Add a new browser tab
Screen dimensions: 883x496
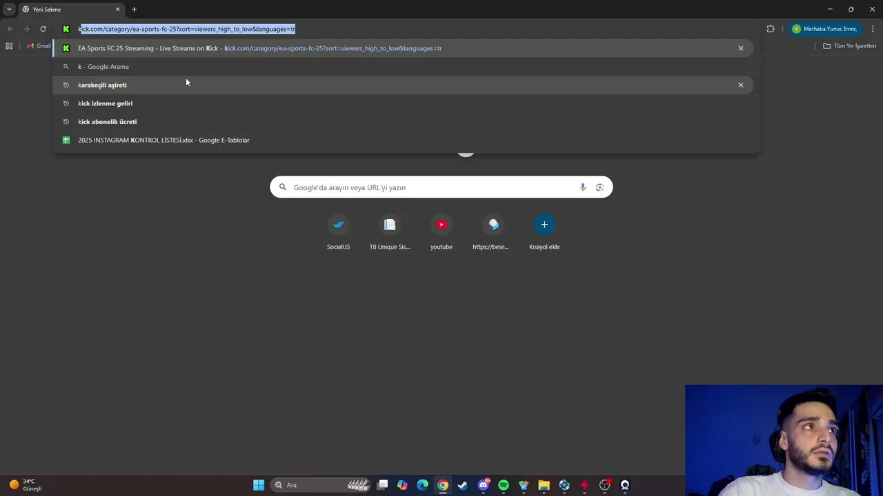click(x=134, y=10)
